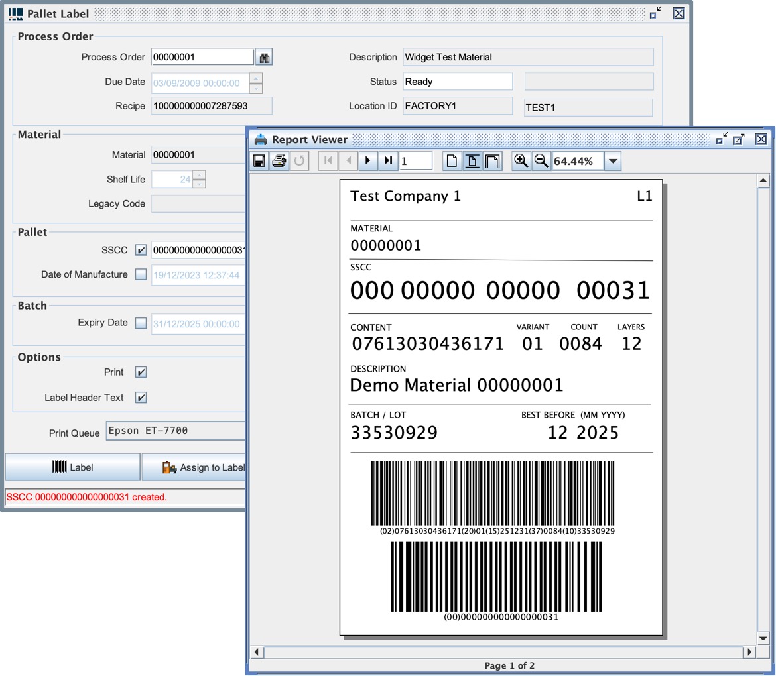This screenshot has width=776, height=676.
Task: Open the Print Queue combo box
Action: click(176, 431)
